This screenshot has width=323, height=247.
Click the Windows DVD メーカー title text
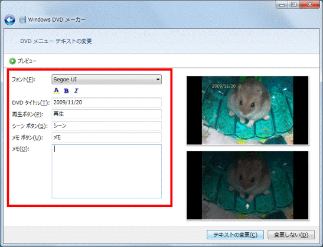pos(57,19)
